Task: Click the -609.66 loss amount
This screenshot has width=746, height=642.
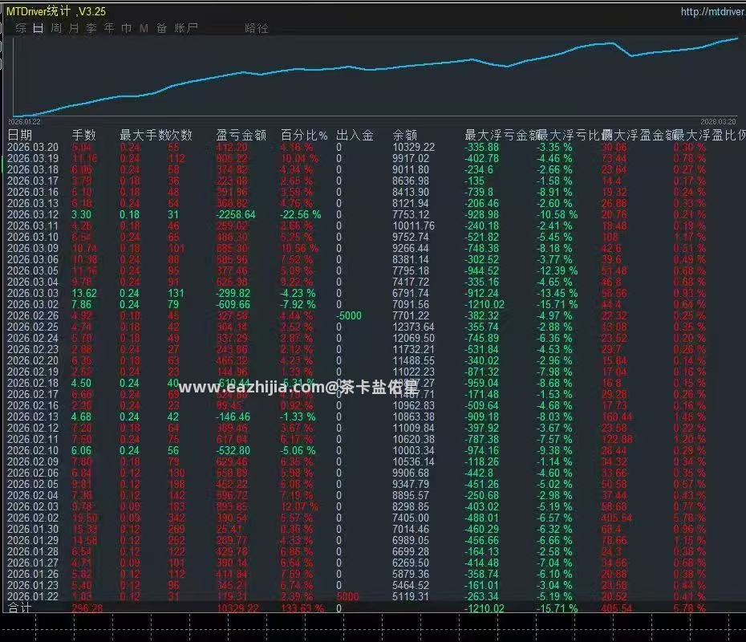Action: [233, 305]
